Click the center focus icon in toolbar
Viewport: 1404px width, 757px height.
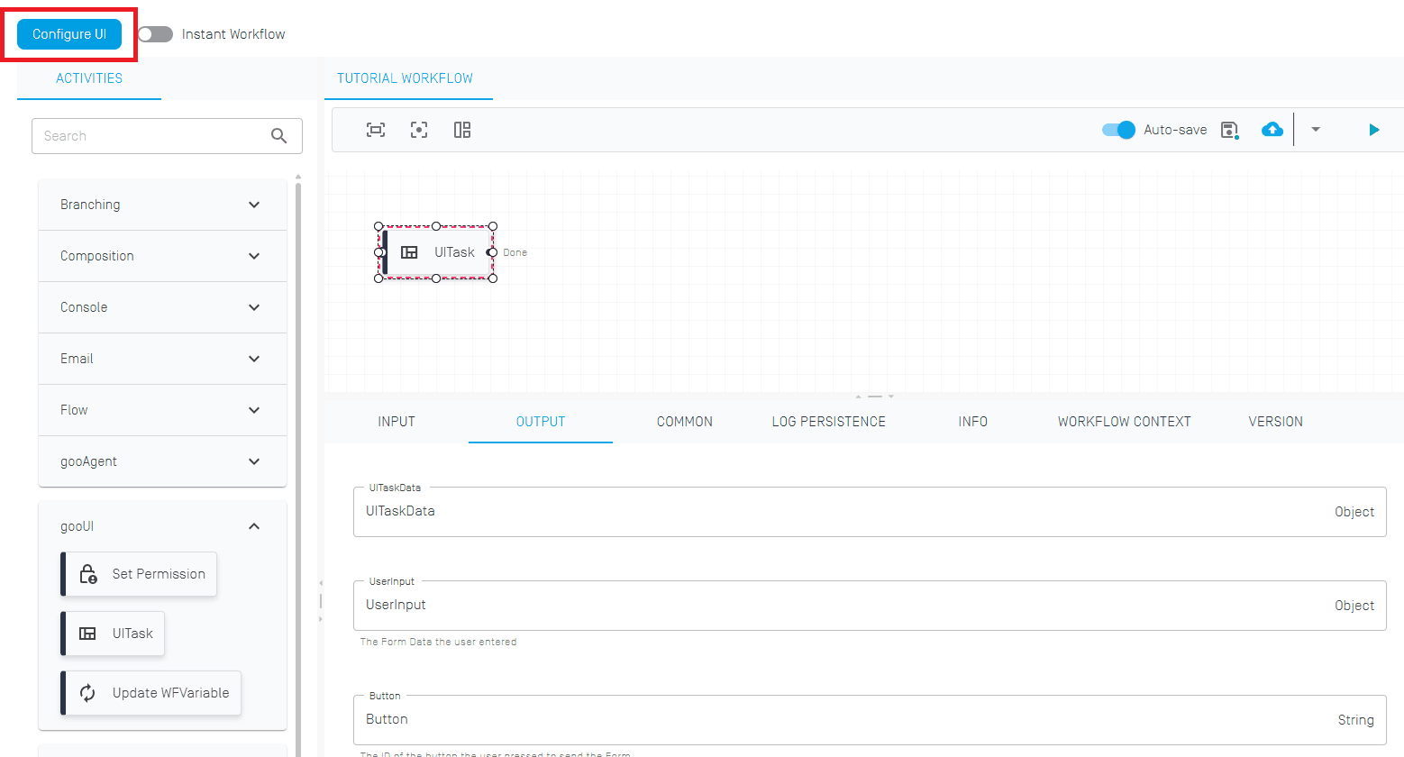coord(419,130)
